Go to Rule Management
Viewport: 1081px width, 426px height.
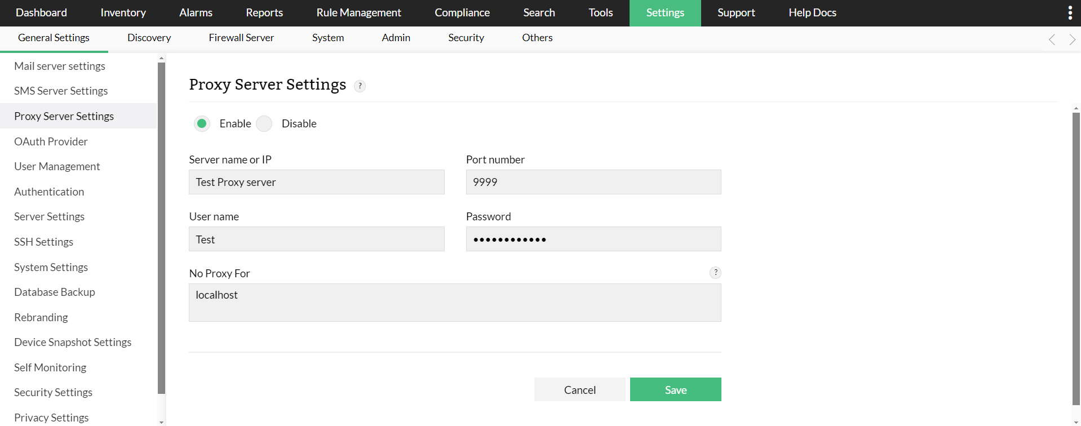tap(358, 13)
